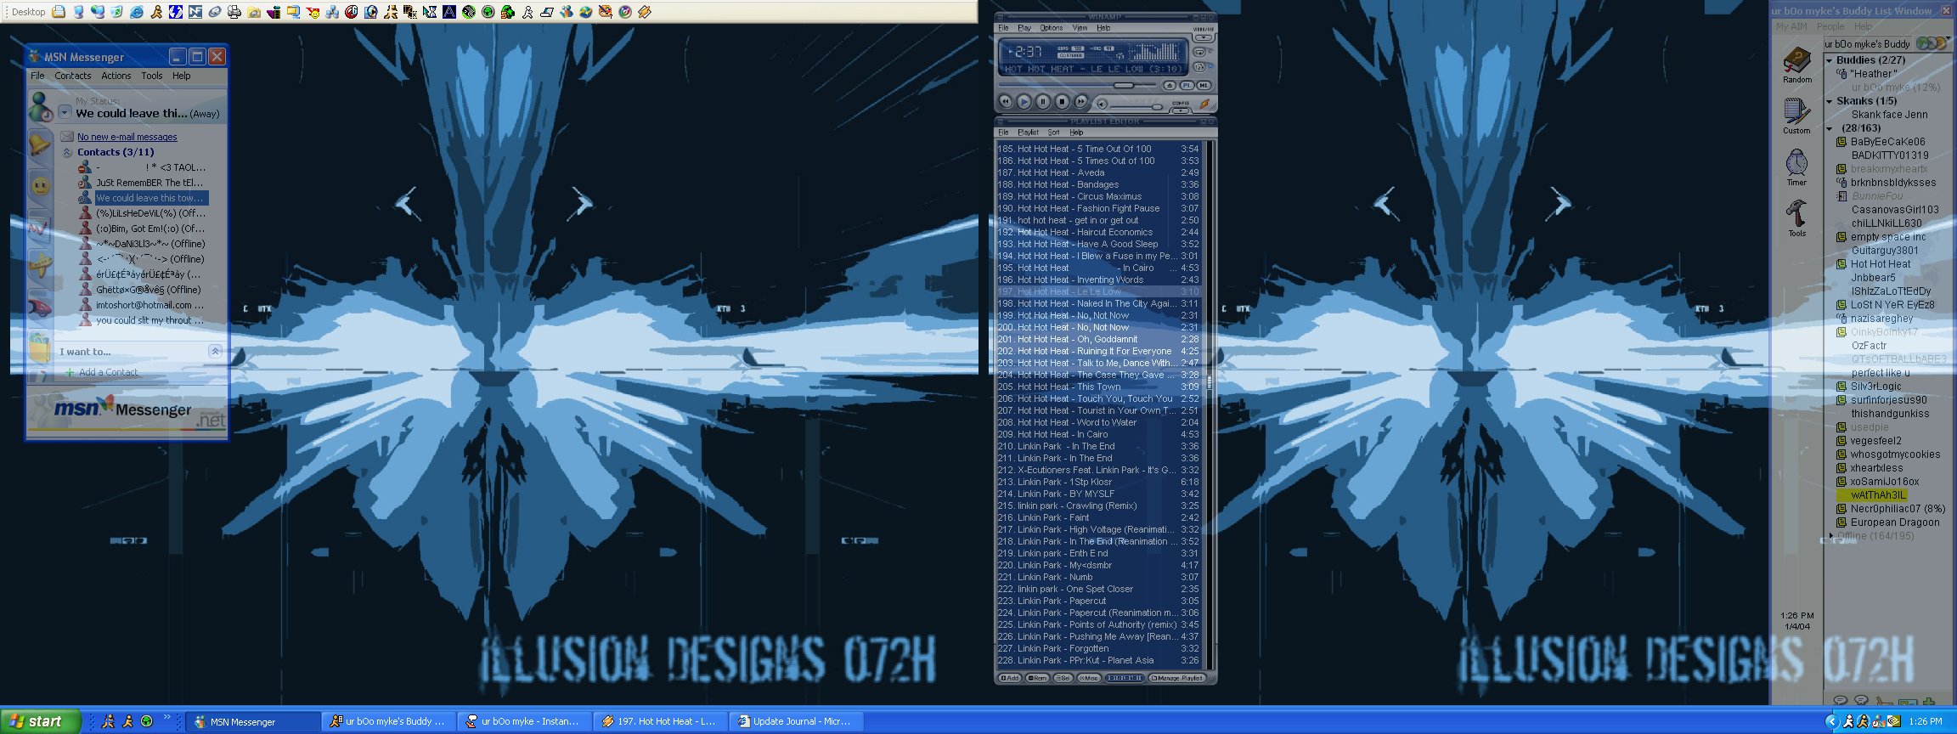Click the playlist editor vertical scrollbar
1957x734 pixels.
pos(1209,406)
